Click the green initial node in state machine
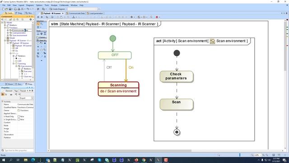Screen dimensions: 289x163 point(113,38)
